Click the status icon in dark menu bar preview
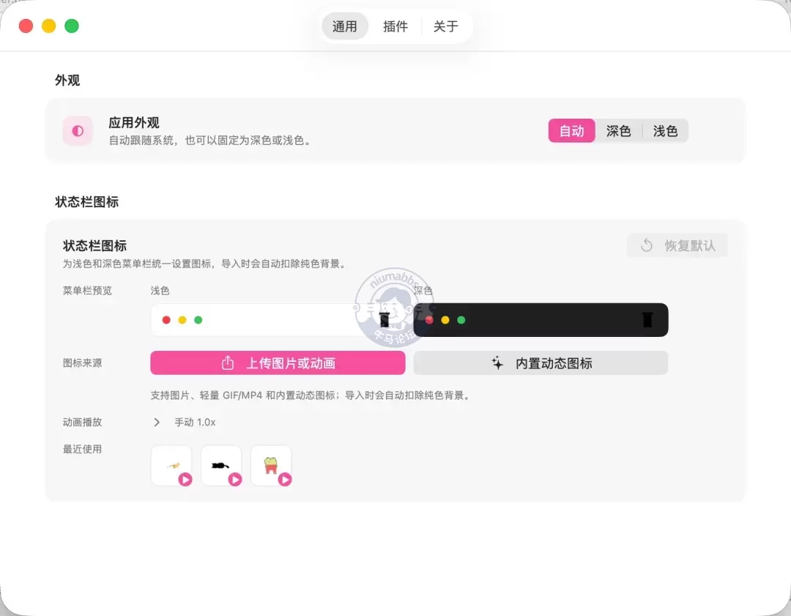791x616 pixels. tap(647, 319)
